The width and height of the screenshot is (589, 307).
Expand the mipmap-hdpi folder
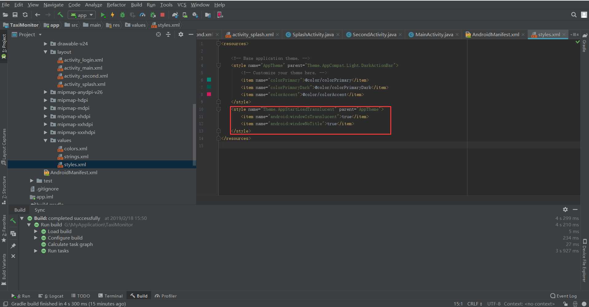45,100
